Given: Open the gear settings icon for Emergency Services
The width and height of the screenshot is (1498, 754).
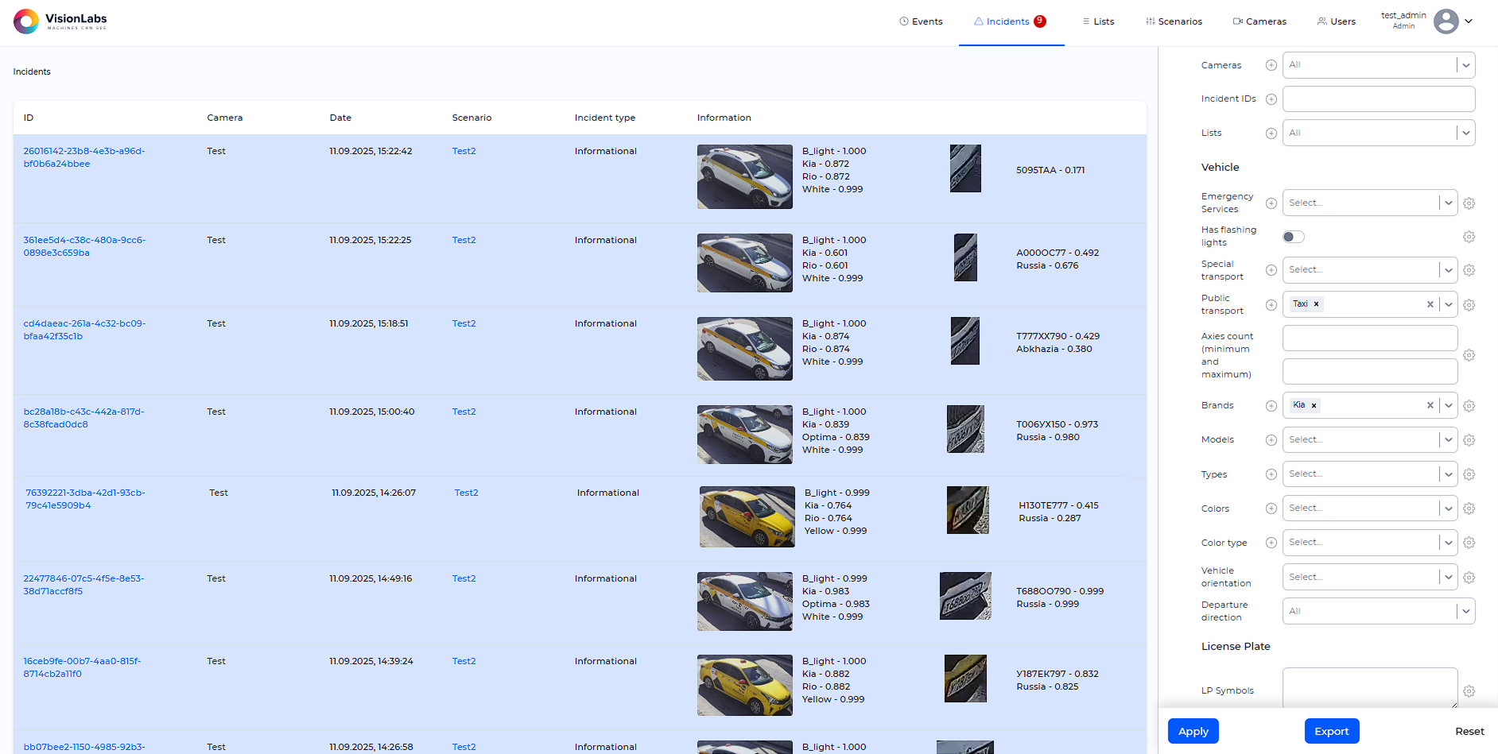Looking at the screenshot, I should [1469, 203].
